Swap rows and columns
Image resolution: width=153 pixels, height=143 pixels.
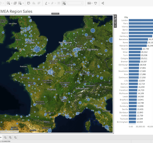[28, 3]
